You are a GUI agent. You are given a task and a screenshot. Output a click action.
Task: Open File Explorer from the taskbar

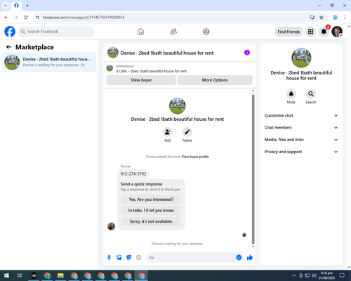[60, 275]
